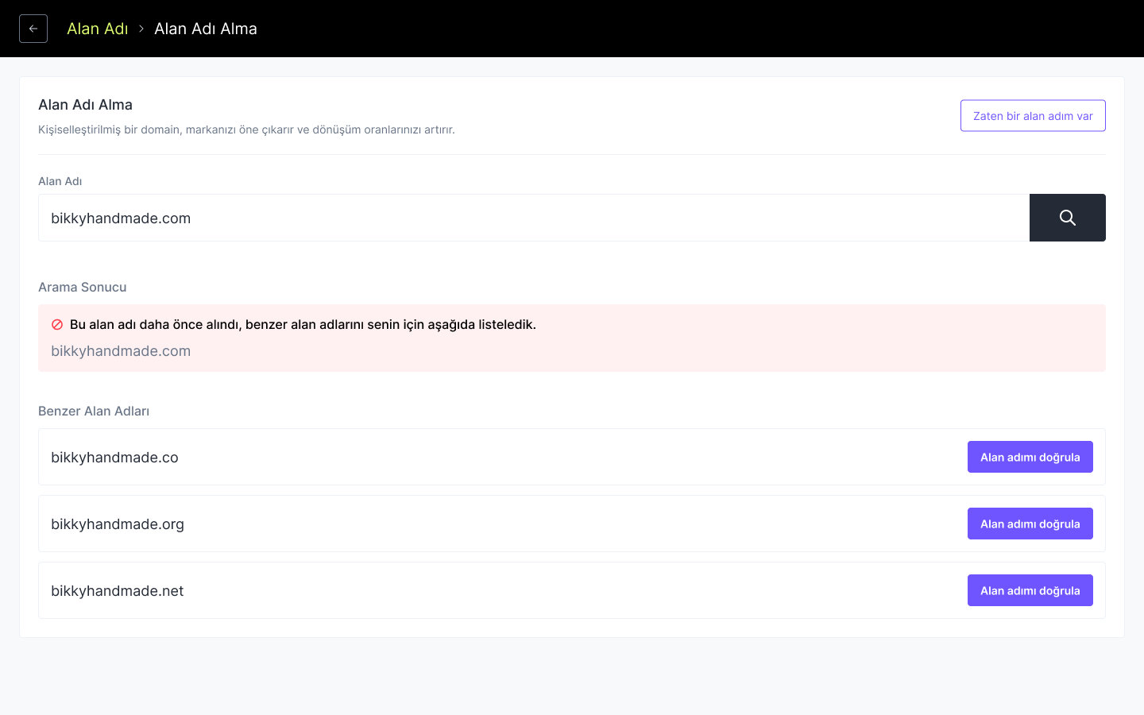Screen dimensions: 1144x715
Task: Open the "Alan Adı" breadcrumb link
Action: (97, 29)
